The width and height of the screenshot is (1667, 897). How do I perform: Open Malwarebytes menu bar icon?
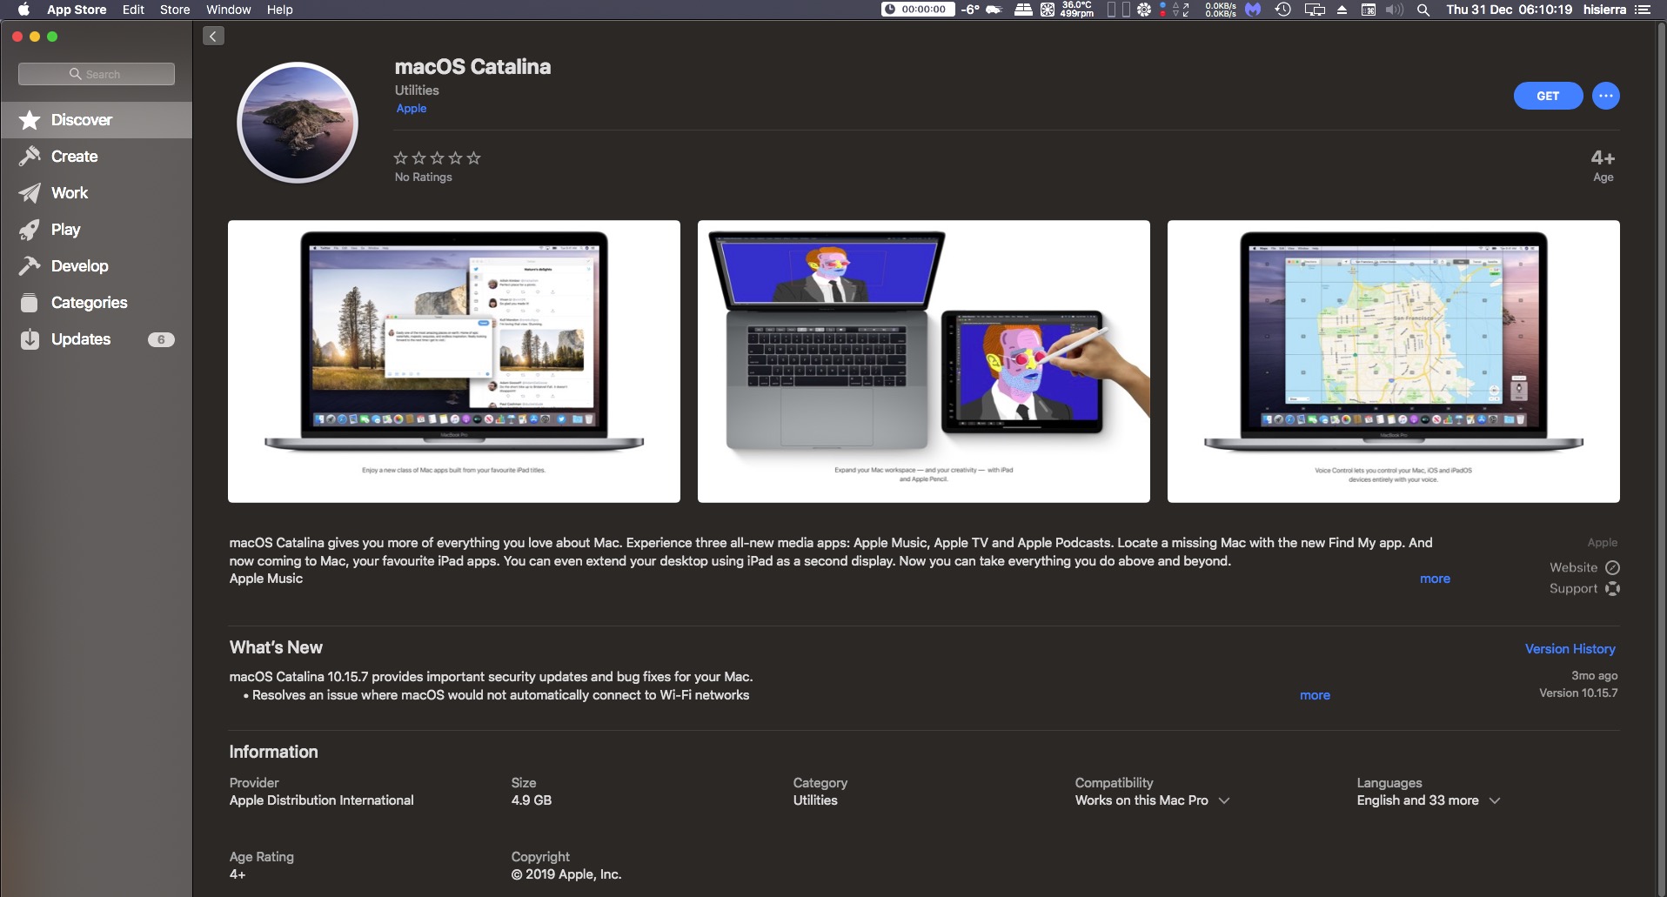(1253, 10)
